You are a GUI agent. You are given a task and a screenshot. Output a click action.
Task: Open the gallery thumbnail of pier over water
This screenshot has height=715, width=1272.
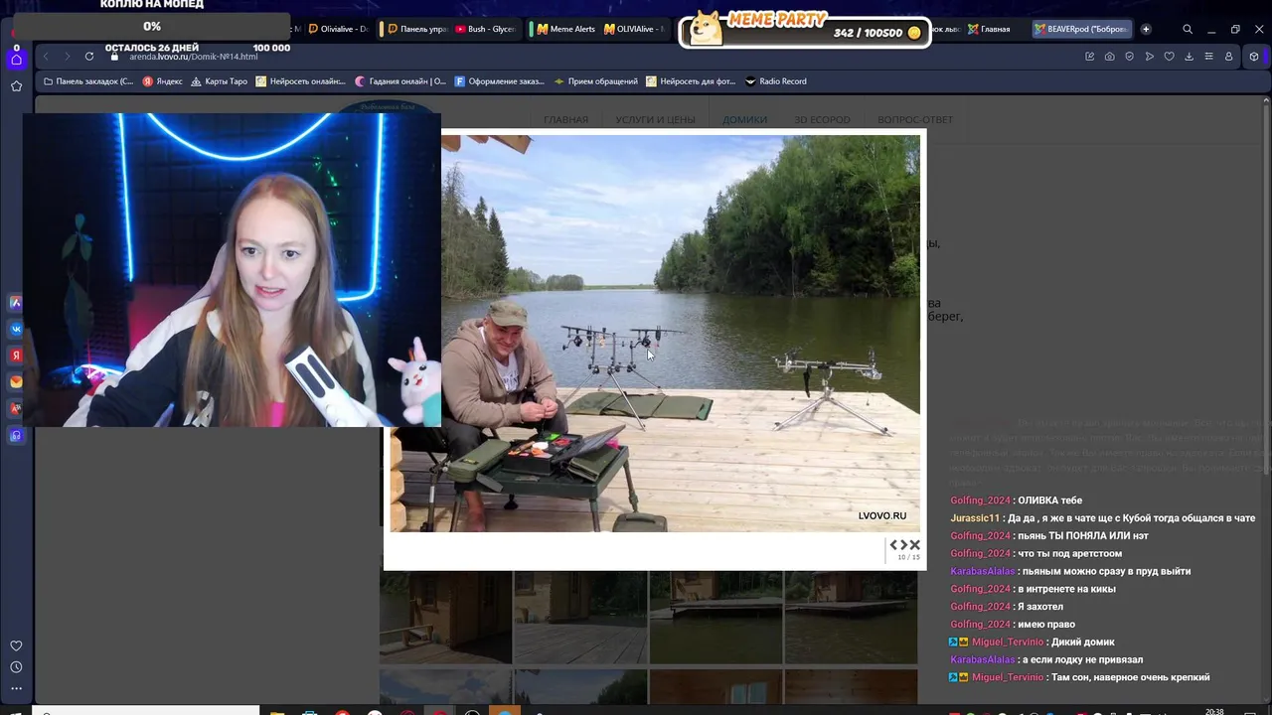click(x=715, y=617)
